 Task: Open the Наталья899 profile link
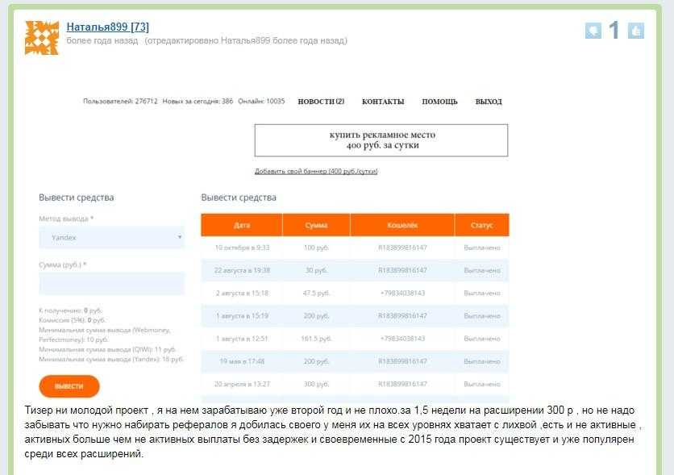(x=107, y=27)
